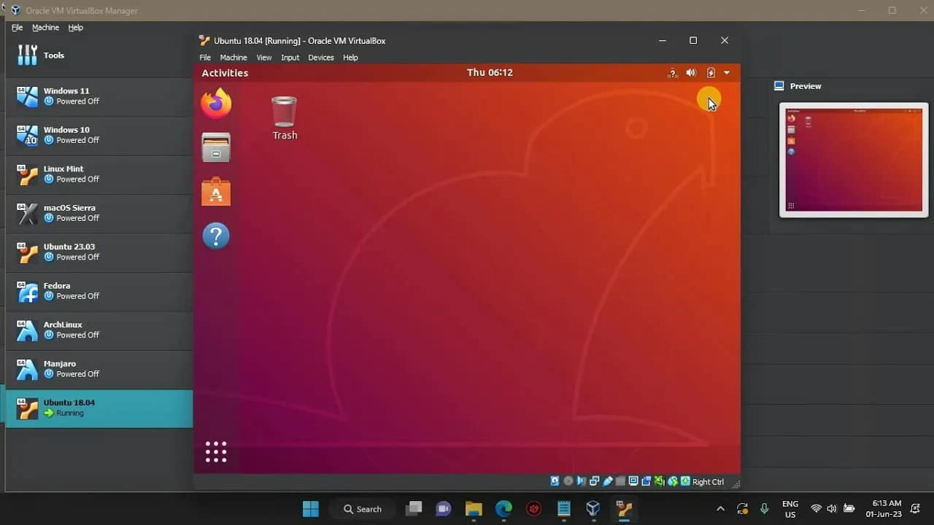
Task: Click the USB devices icon in VM status bar
Action: [x=608, y=481]
